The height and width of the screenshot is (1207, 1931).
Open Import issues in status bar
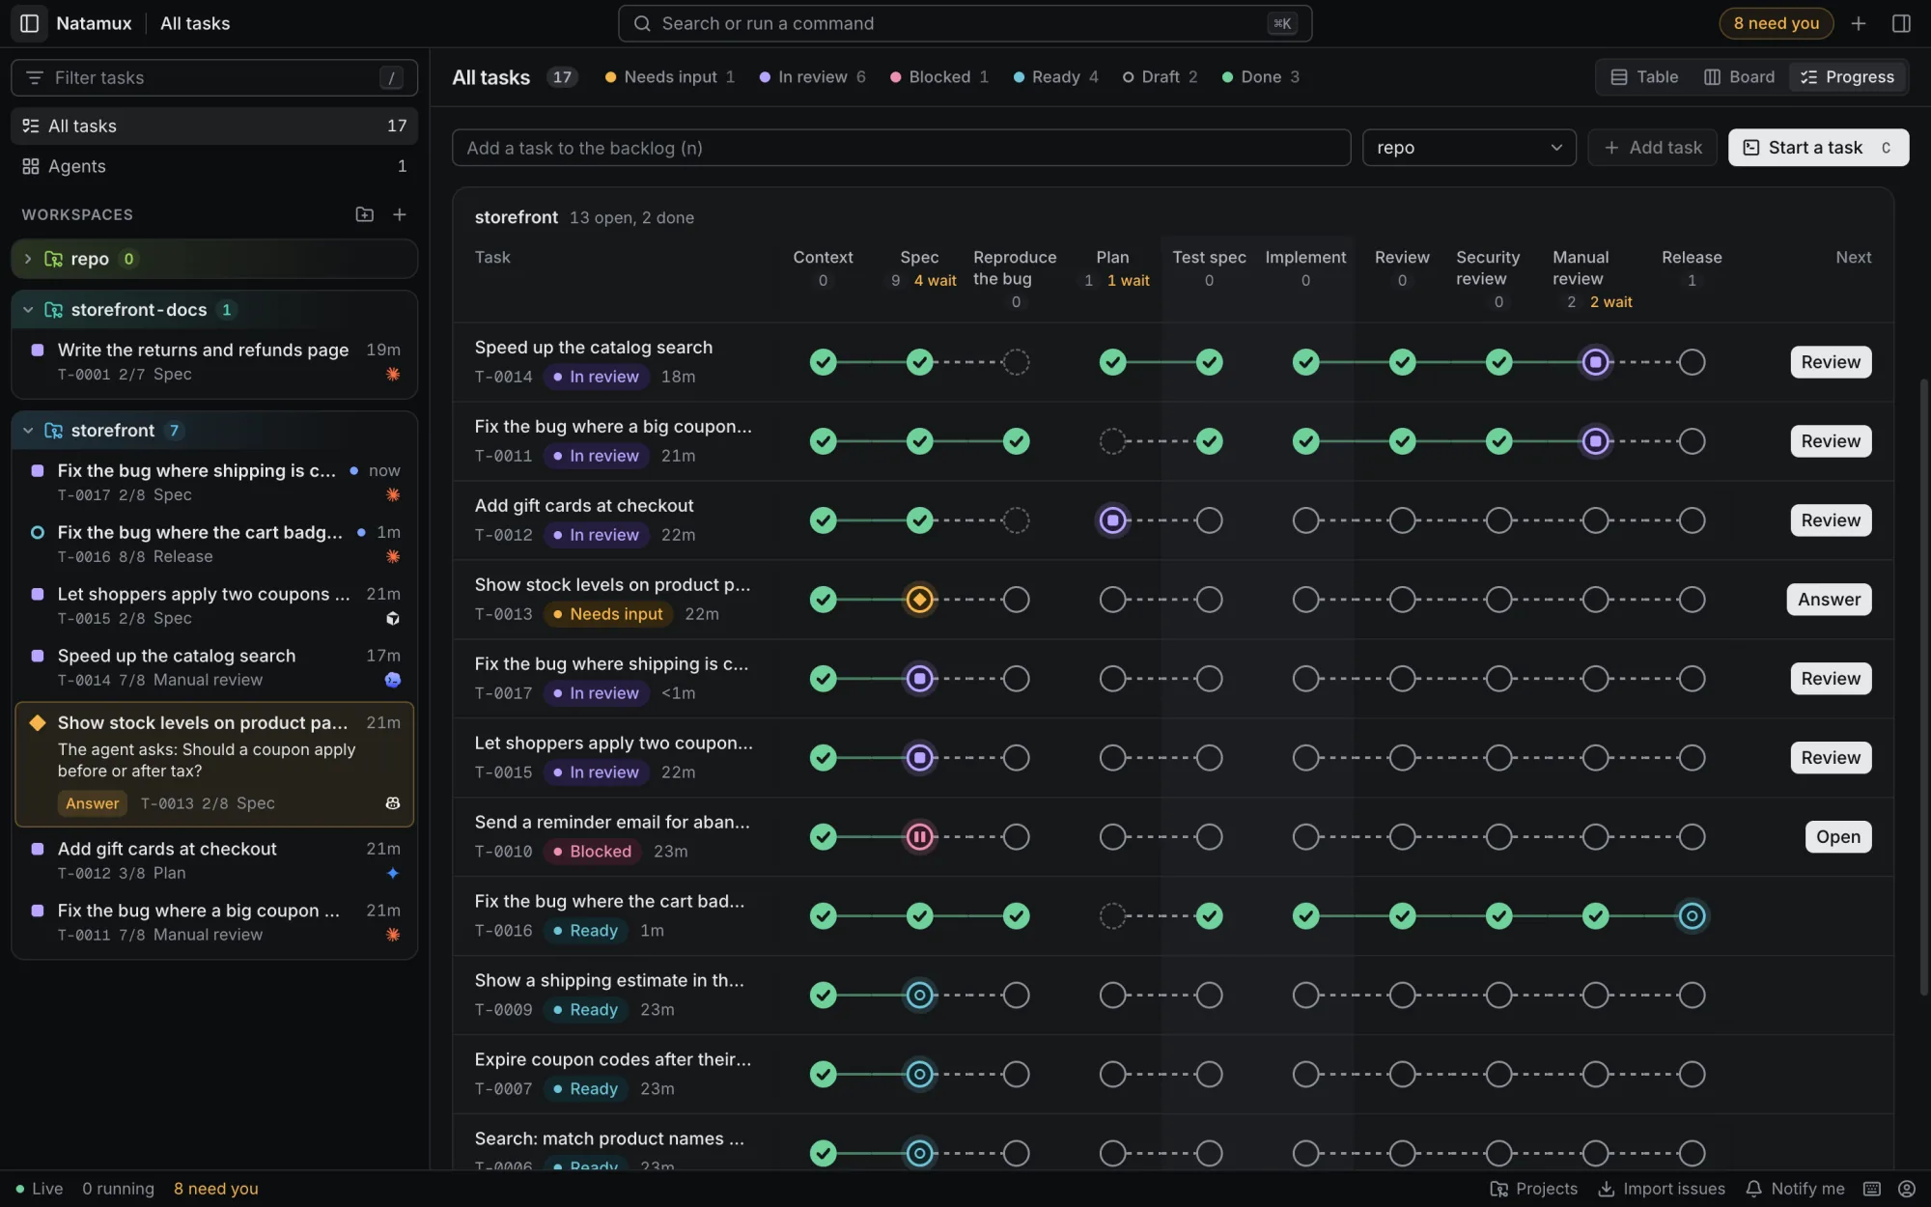coord(1662,1189)
